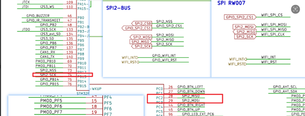Click the PB9 pin name

[81, 59]
